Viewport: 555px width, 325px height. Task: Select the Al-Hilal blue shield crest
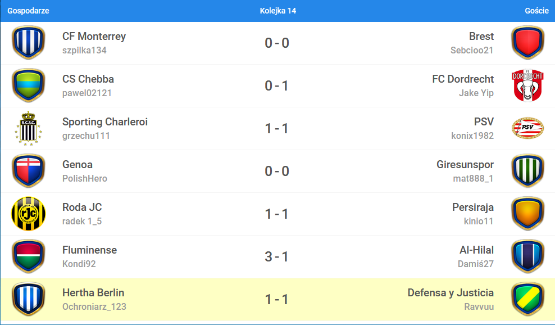[527, 256]
